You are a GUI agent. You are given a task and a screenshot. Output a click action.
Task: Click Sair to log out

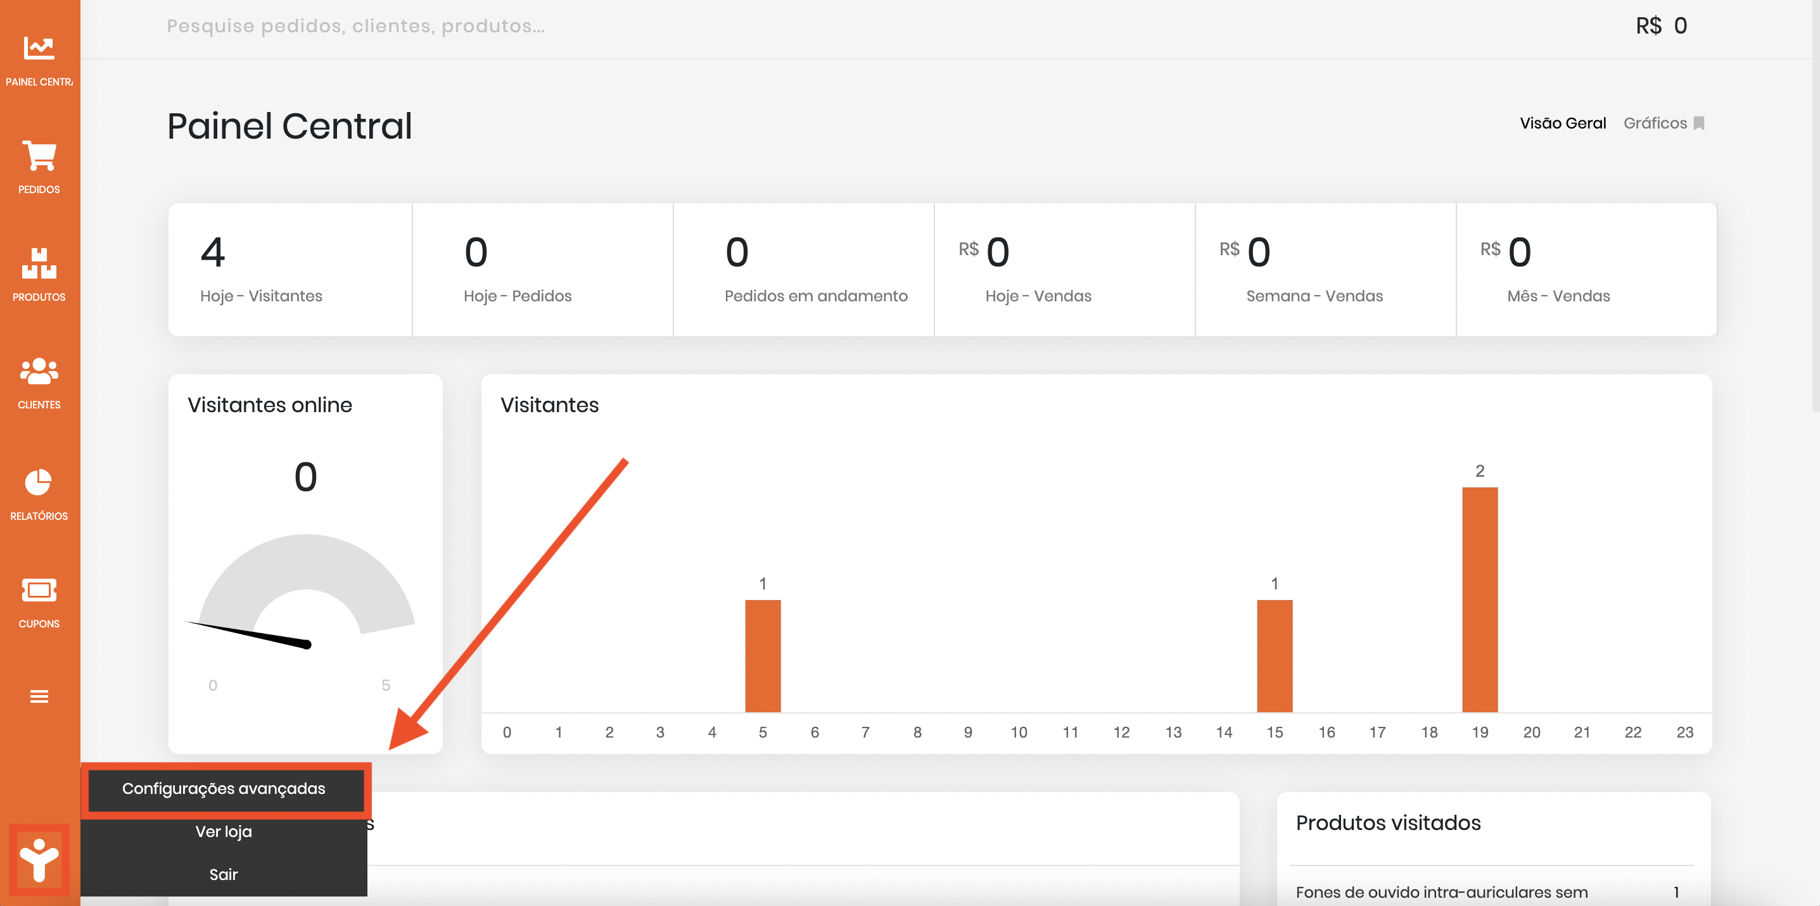point(223,874)
